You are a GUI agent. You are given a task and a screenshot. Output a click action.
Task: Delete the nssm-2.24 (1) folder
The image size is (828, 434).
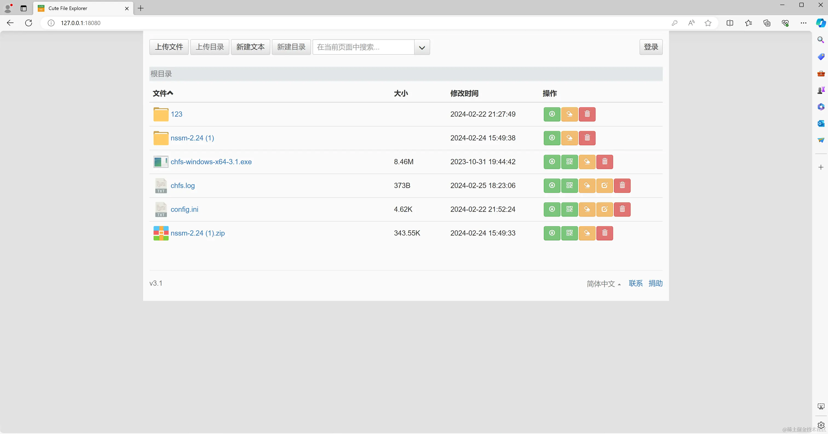(587, 138)
